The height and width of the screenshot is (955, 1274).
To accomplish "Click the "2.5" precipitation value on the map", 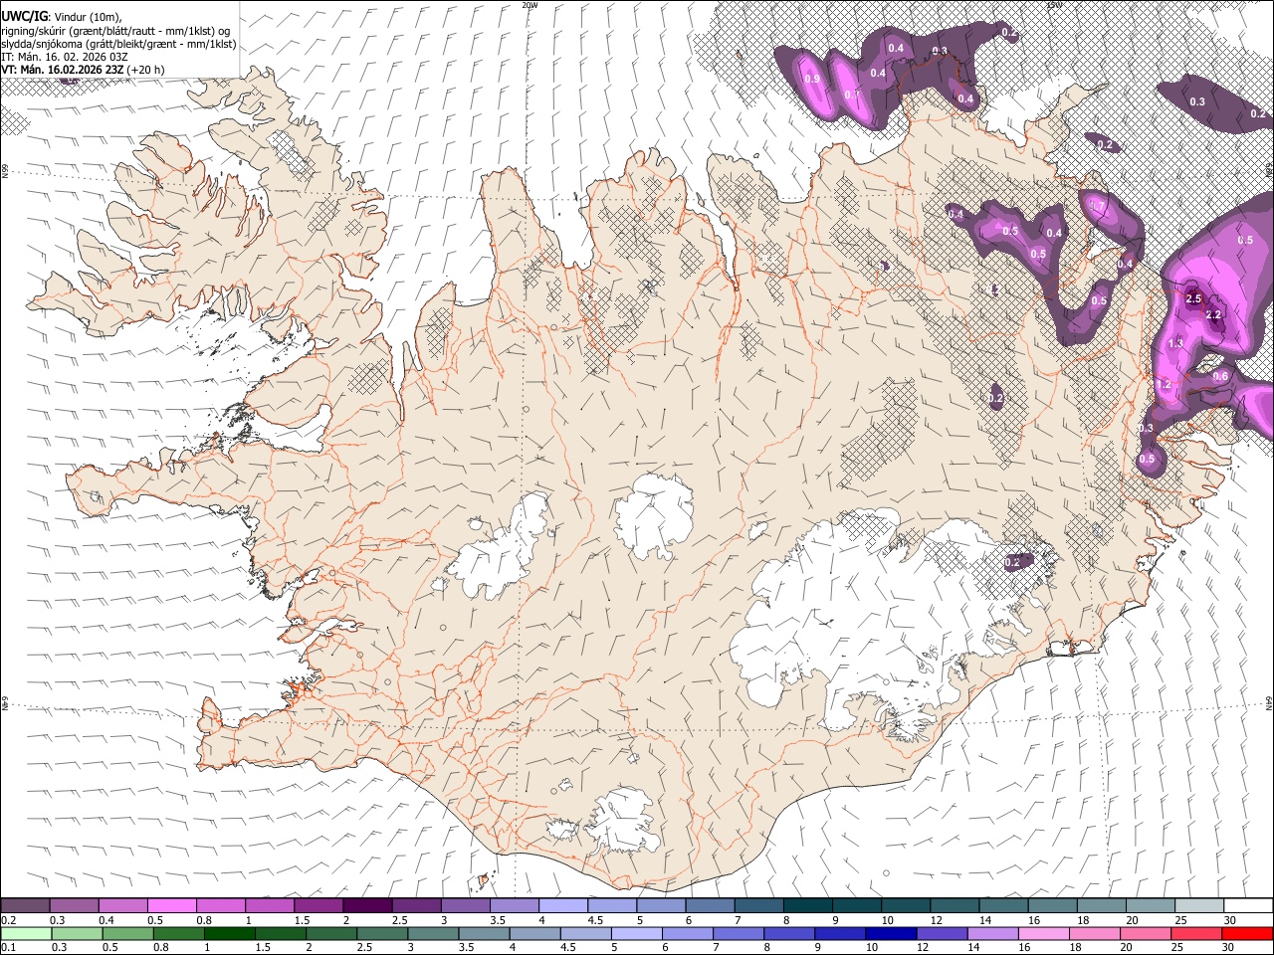I will (1194, 298).
